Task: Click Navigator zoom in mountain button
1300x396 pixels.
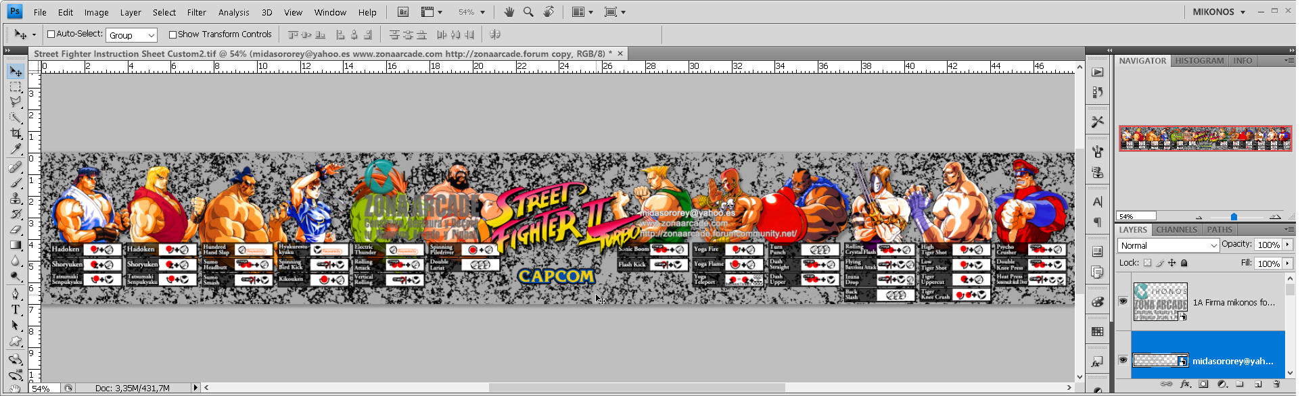Action: (1275, 216)
